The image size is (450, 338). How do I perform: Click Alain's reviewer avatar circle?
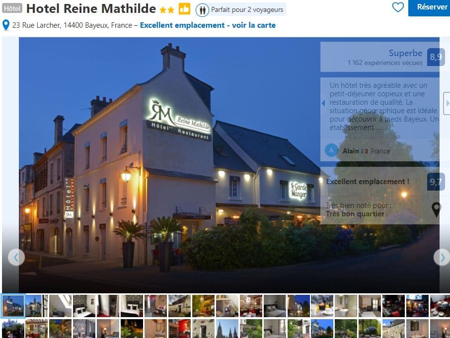point(331,150)
